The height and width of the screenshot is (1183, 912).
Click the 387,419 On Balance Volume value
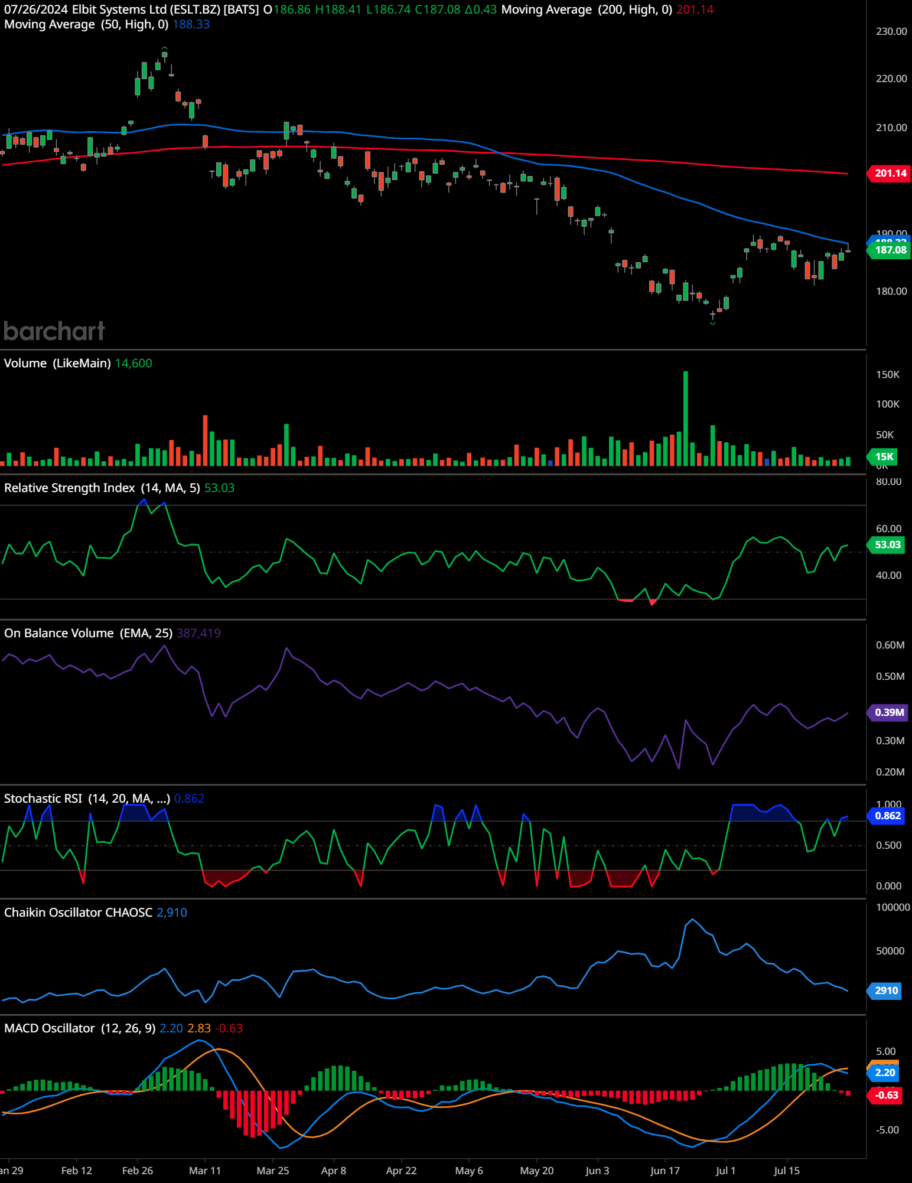point(198,633)
